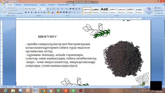165x93 pixels.
Task: Apply strikethrough formatting
Action: (x=36, y=12)
